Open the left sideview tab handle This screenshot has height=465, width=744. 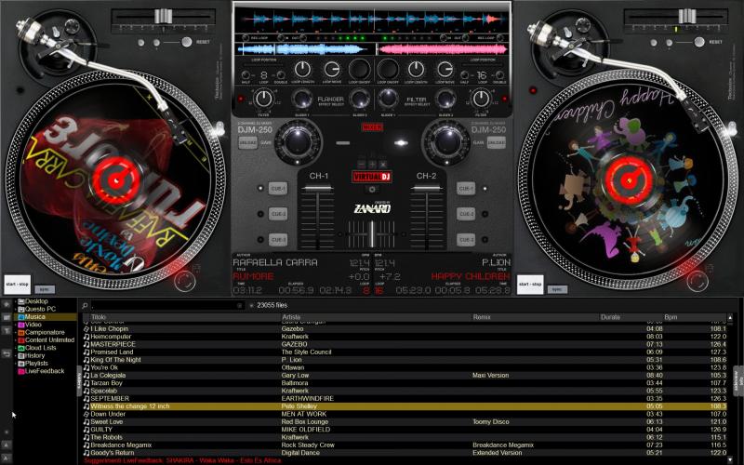(x=79, y=379)
